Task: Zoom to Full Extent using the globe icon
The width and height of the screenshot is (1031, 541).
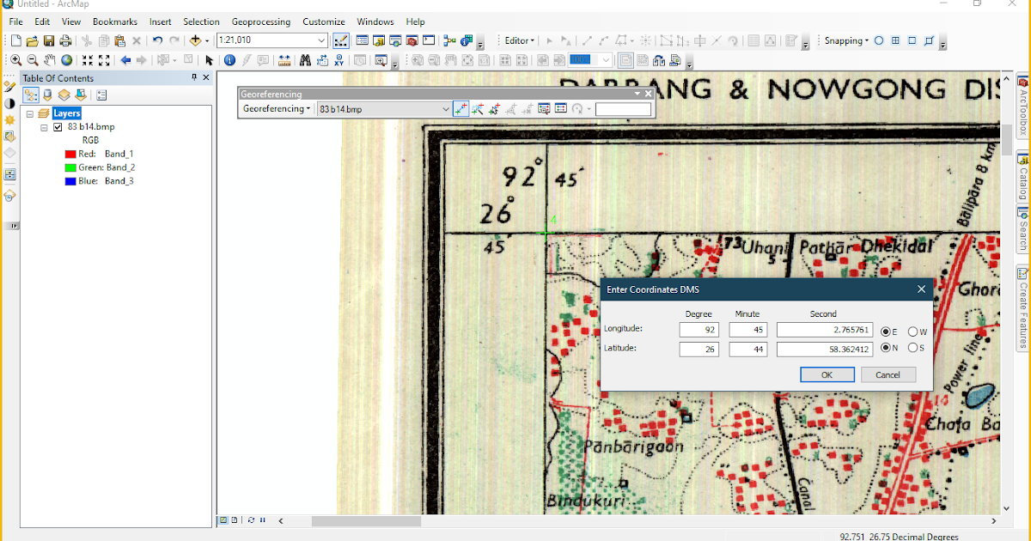Action: tap(67, 60)
